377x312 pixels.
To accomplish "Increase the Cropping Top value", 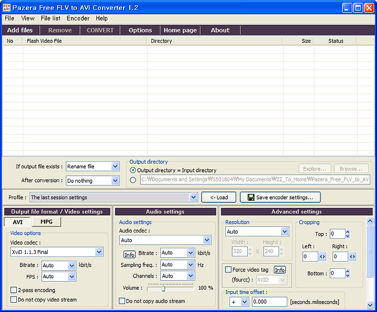I will tap(348, 232).
